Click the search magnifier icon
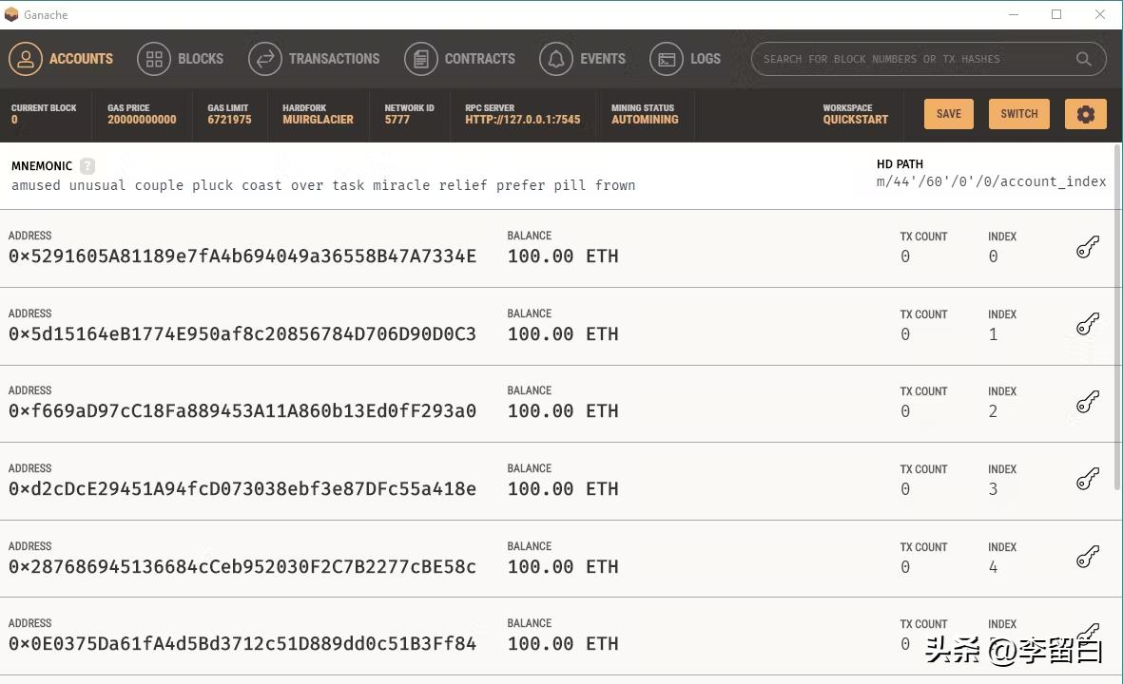 [x=1083, y=59]
